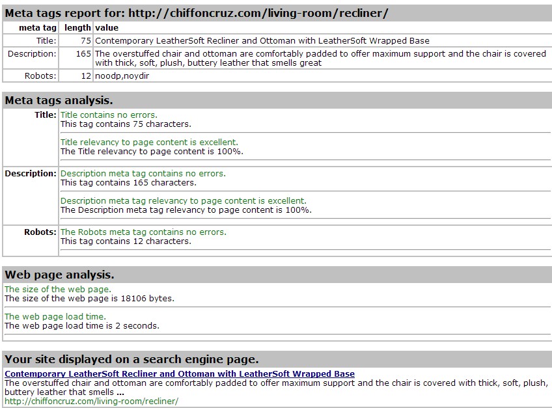Click the 'Robots:' label in report table
Screen dimensions: 552x408
40,76
